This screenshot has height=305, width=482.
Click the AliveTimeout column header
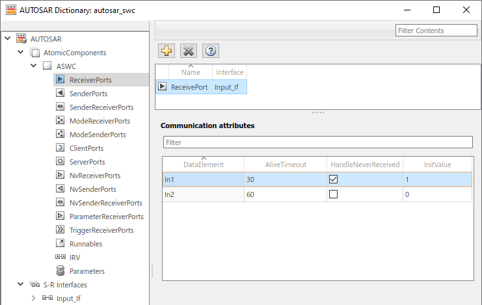coord(286,165)
